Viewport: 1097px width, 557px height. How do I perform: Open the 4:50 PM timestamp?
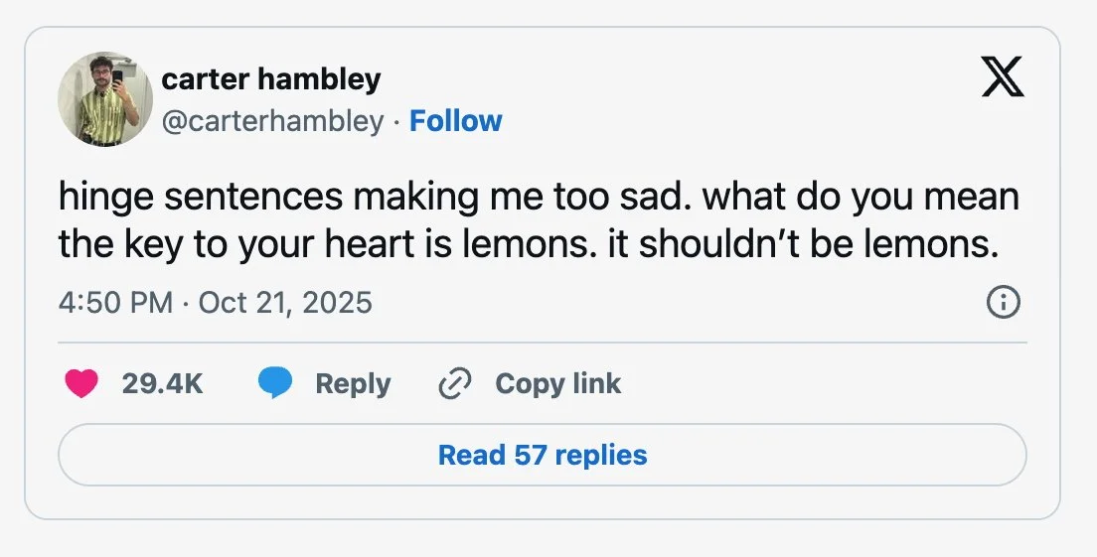pyautogui.click(x=115, y=302)
